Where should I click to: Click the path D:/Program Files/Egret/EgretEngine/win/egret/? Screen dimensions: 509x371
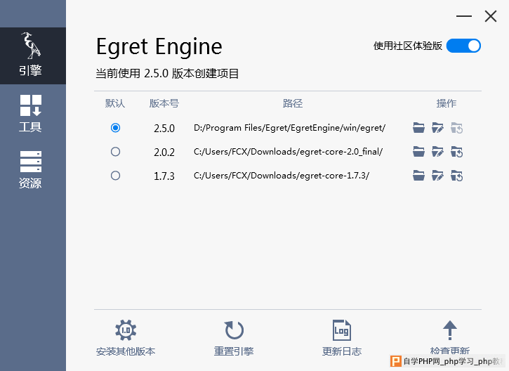pyautogui.click(x=289, y=128)
